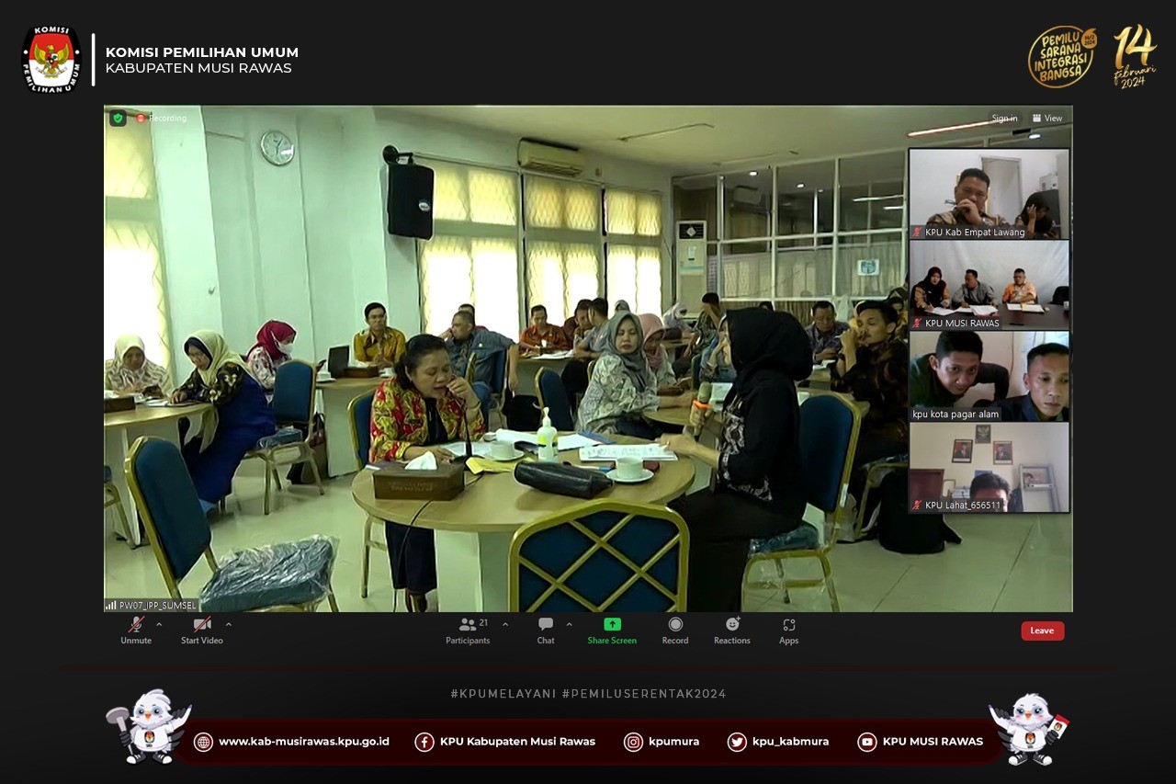Click the green Share Screen icon
1176x784 pixels.
(612, 624)
